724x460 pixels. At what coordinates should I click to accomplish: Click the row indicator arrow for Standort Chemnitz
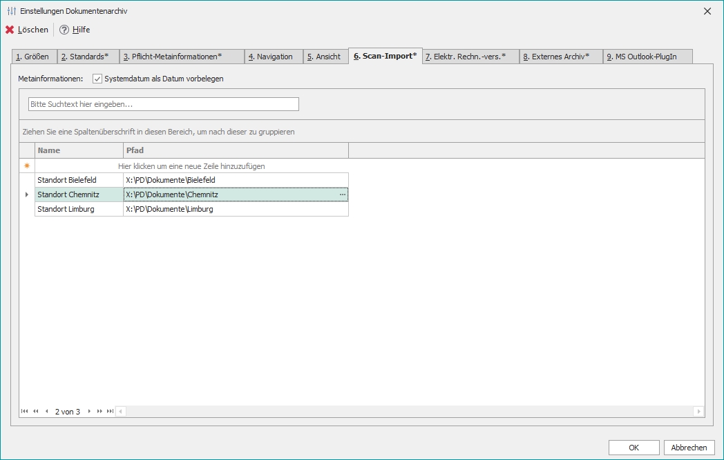27,194
